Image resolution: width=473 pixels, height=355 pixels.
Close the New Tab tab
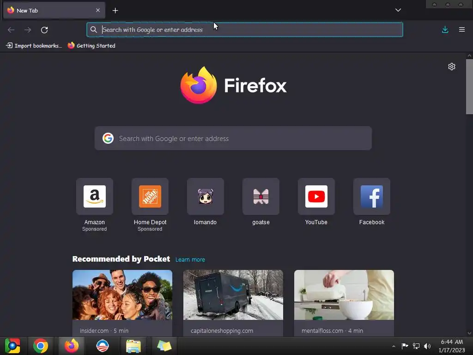[98, 10]
